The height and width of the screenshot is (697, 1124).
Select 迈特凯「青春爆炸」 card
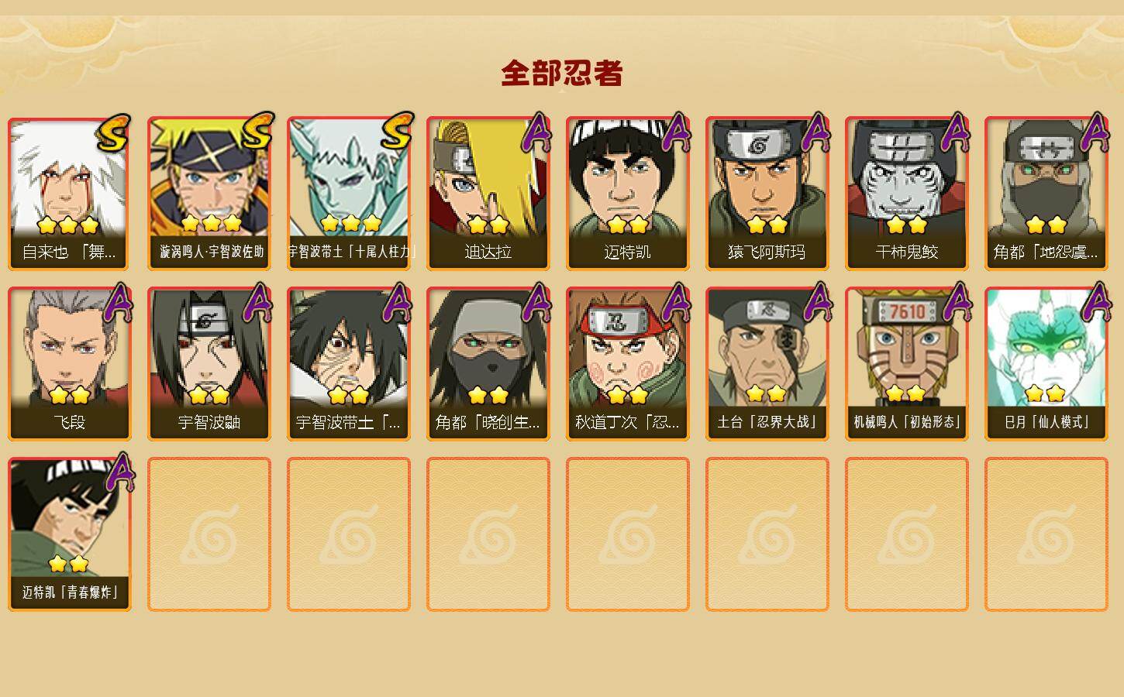point(70,534)
